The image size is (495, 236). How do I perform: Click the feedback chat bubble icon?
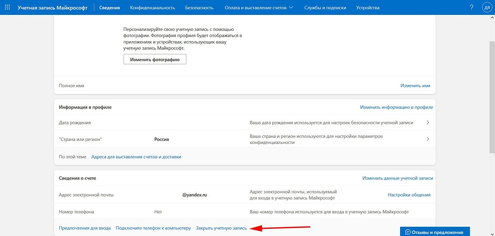pyautogui.click(x=407, y=232)
